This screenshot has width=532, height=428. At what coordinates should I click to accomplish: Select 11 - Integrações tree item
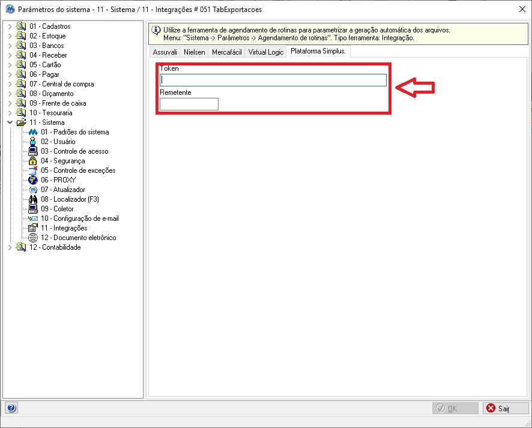[64, 228]
